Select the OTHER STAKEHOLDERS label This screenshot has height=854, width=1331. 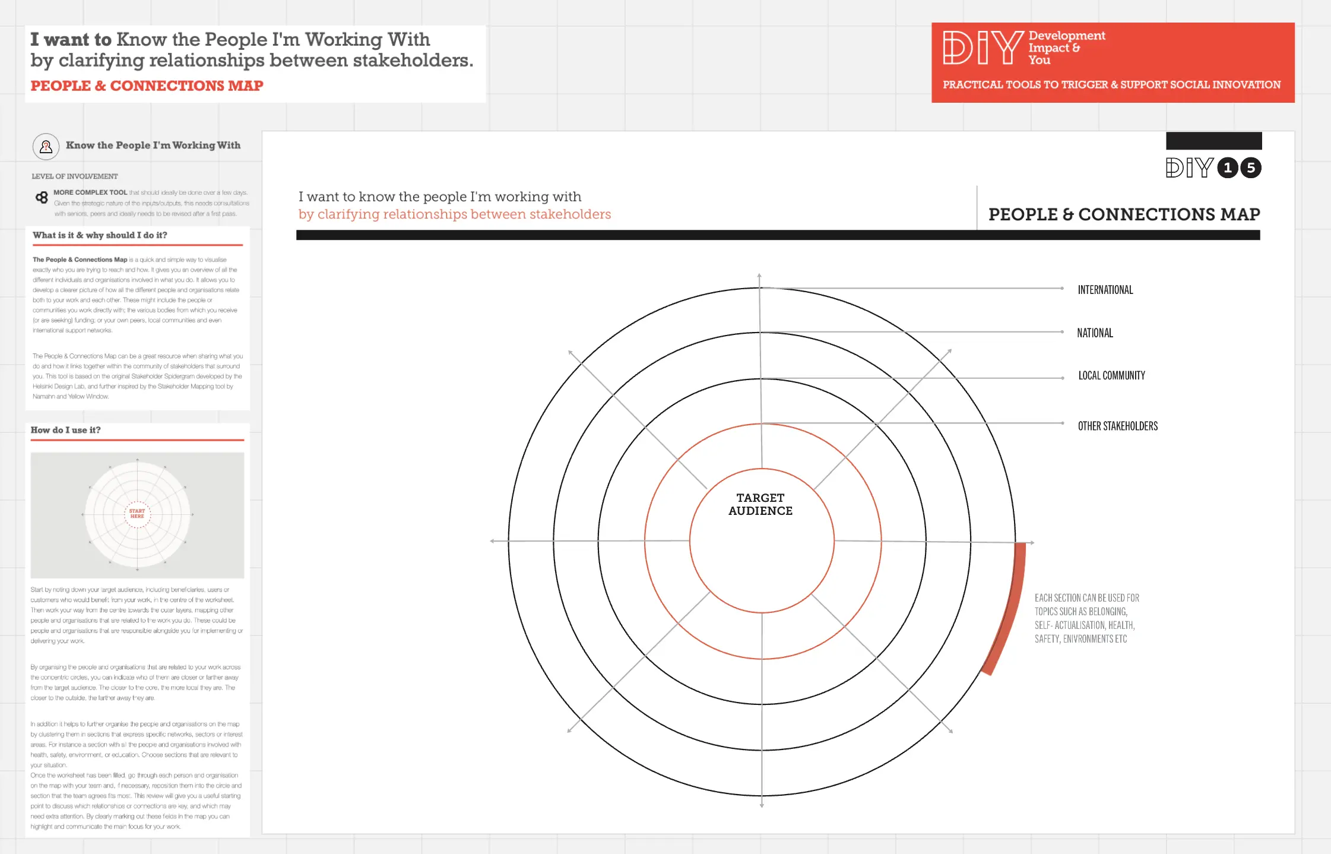click(x=1117, y=426)
